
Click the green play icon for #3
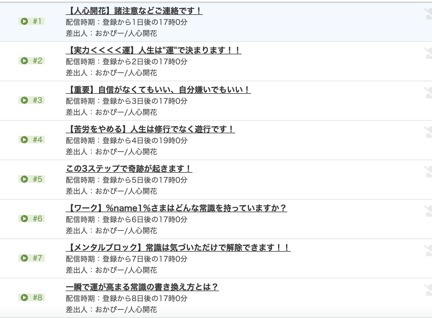tap(24, 100)
